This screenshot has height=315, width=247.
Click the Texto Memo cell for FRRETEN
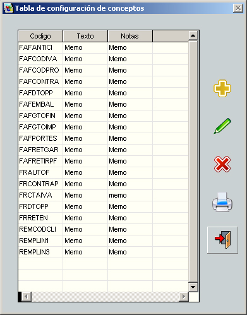click(85, 218)
